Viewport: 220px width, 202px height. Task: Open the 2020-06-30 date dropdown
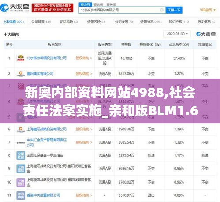click(x=177, y=34)
